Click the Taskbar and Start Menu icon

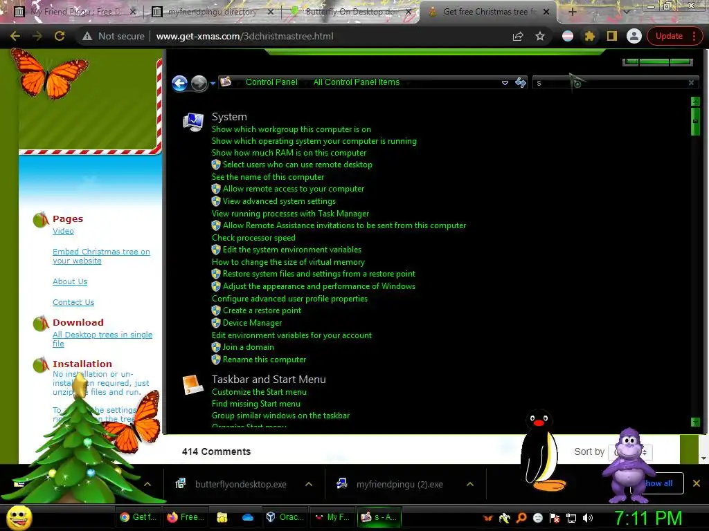coord(193,384)
